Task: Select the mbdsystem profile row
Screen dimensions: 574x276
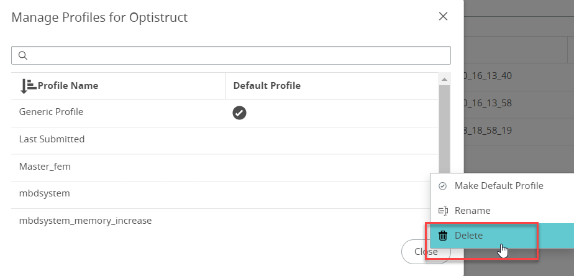Action: pos(44,193)
